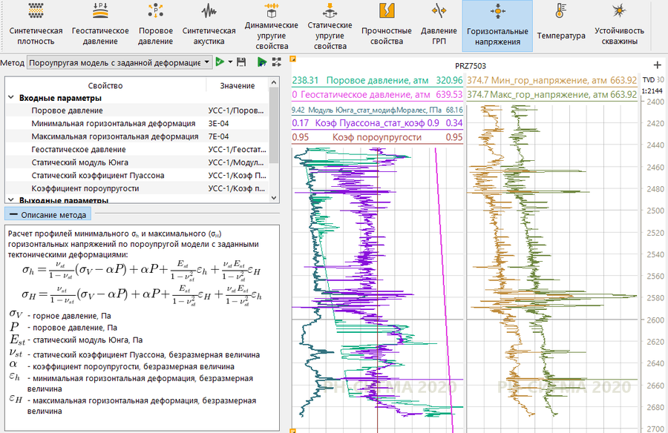Image resolution: width=668 pixels, height=433 pixels.
Task: Expand the Выходные параметры group
Action: pyautogui.click(x=11, y=200)
